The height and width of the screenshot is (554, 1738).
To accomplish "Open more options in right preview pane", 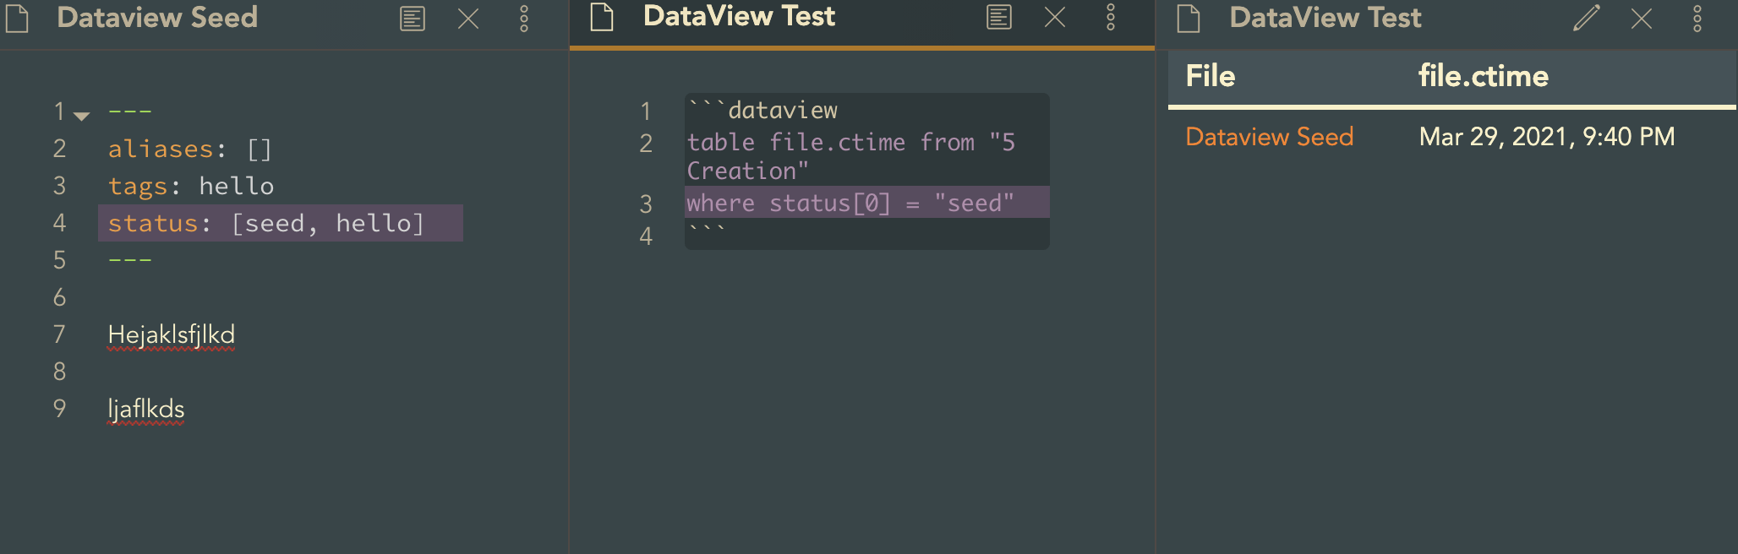I will coord(1697,19).
